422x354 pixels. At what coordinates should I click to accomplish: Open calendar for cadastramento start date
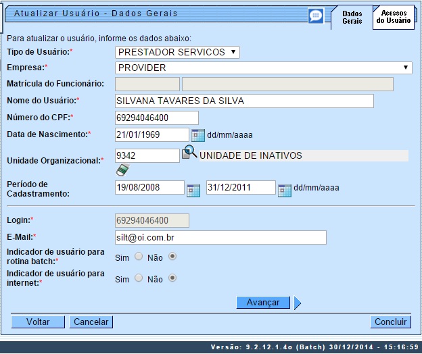[193, 188]
